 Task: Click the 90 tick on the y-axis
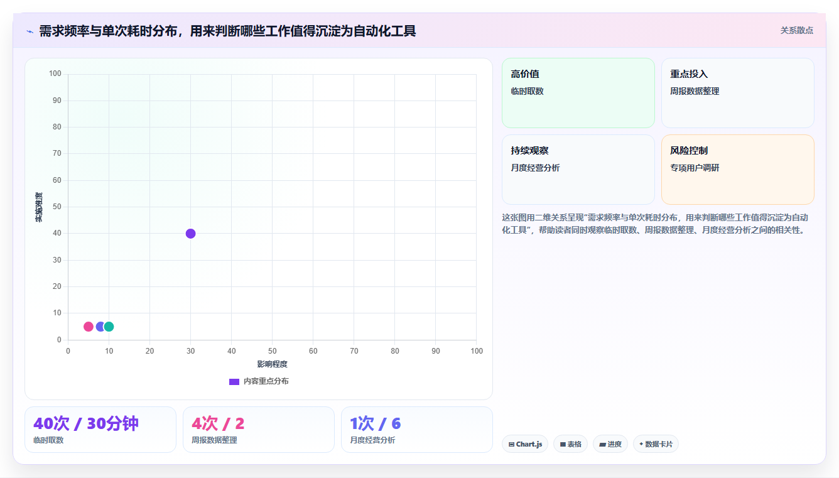point(57,100)
